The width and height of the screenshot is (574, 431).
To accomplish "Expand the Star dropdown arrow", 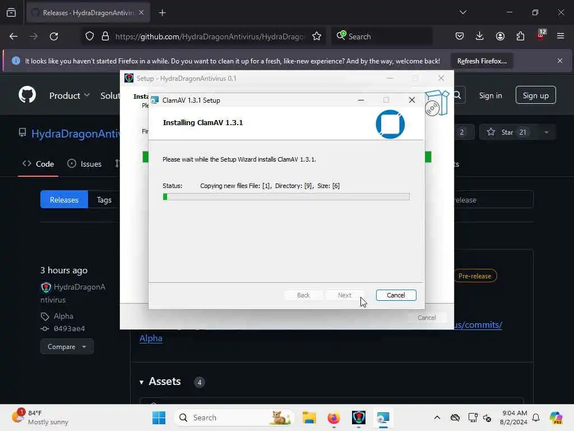I will (546, 132).
